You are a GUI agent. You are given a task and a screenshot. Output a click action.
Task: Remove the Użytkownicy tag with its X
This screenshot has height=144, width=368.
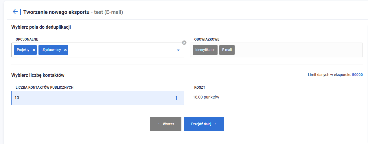point(65,50)
